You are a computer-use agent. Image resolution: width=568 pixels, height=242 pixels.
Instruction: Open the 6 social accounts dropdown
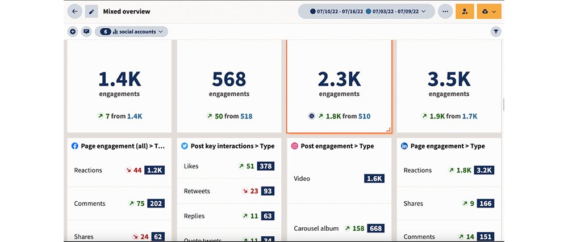tap(131, 32)
